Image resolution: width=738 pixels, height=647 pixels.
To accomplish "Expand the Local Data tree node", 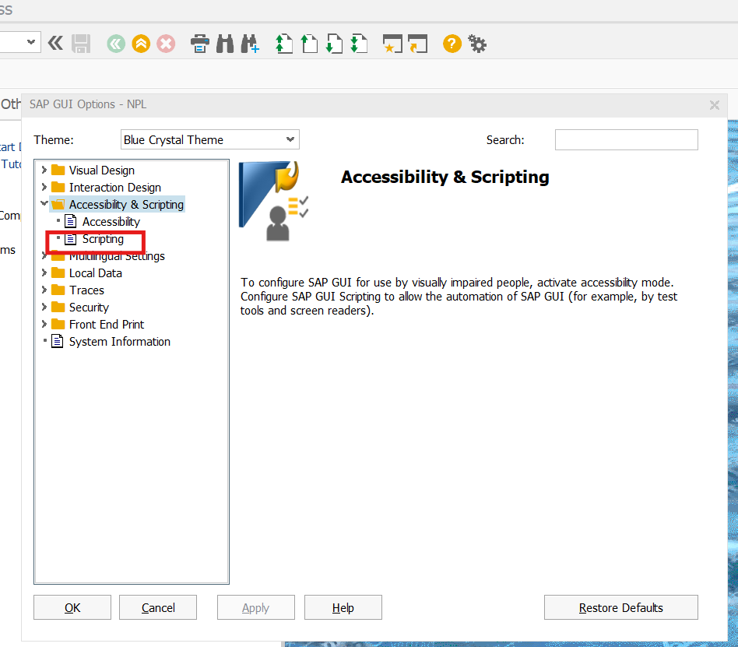I will [x=44, y=273].
